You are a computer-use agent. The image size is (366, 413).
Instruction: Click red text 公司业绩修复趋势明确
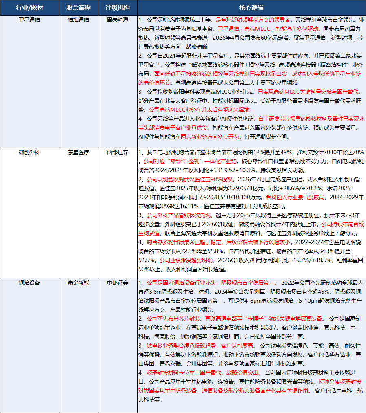tap(186, 260)
